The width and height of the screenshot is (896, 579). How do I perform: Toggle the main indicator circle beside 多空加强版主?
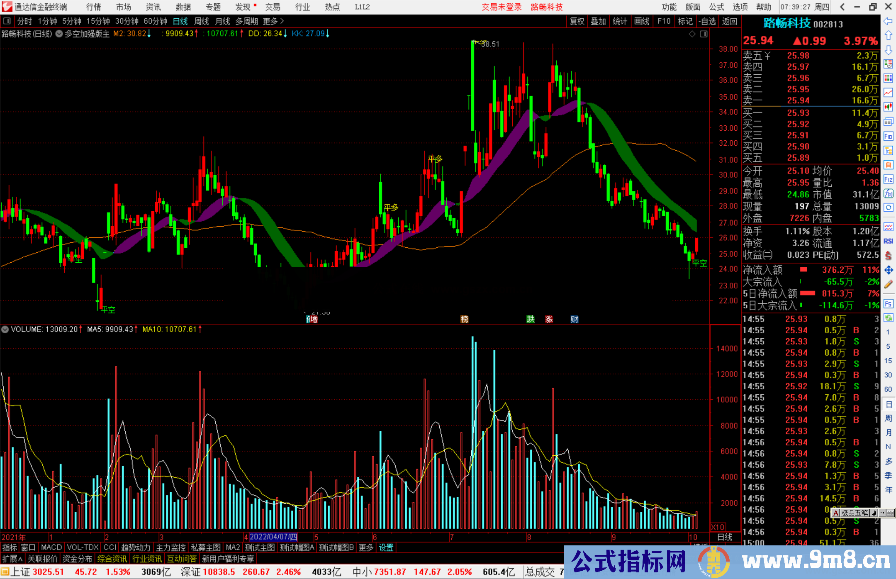click(x=59, y=34)
